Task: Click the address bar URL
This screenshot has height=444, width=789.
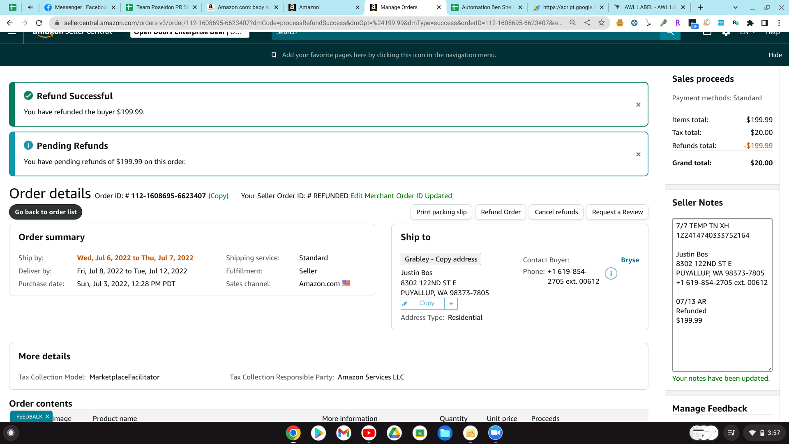Action: (313, 23)
